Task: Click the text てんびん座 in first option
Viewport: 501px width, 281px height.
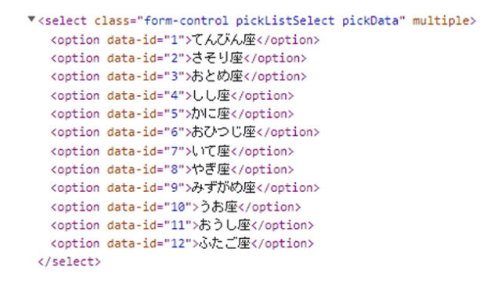Action: pyautogui.click(x=224, y=40)
